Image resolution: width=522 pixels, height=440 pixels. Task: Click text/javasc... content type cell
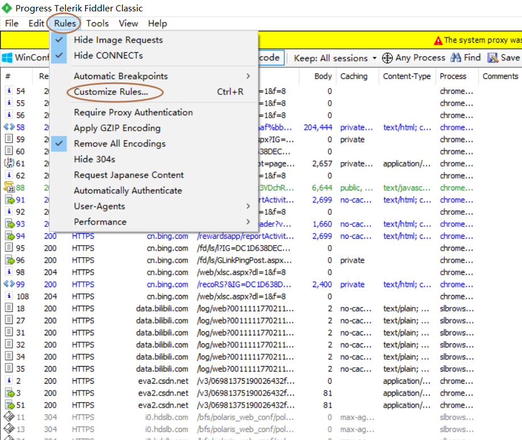click(x=406, y=188)
